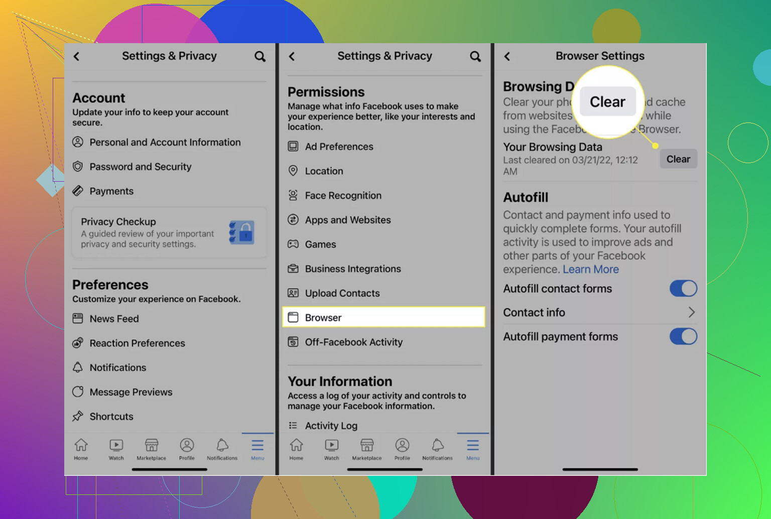Tap the Shortcuts pin icon
Viewport: 771px width, 519px height.
[78, 417]
